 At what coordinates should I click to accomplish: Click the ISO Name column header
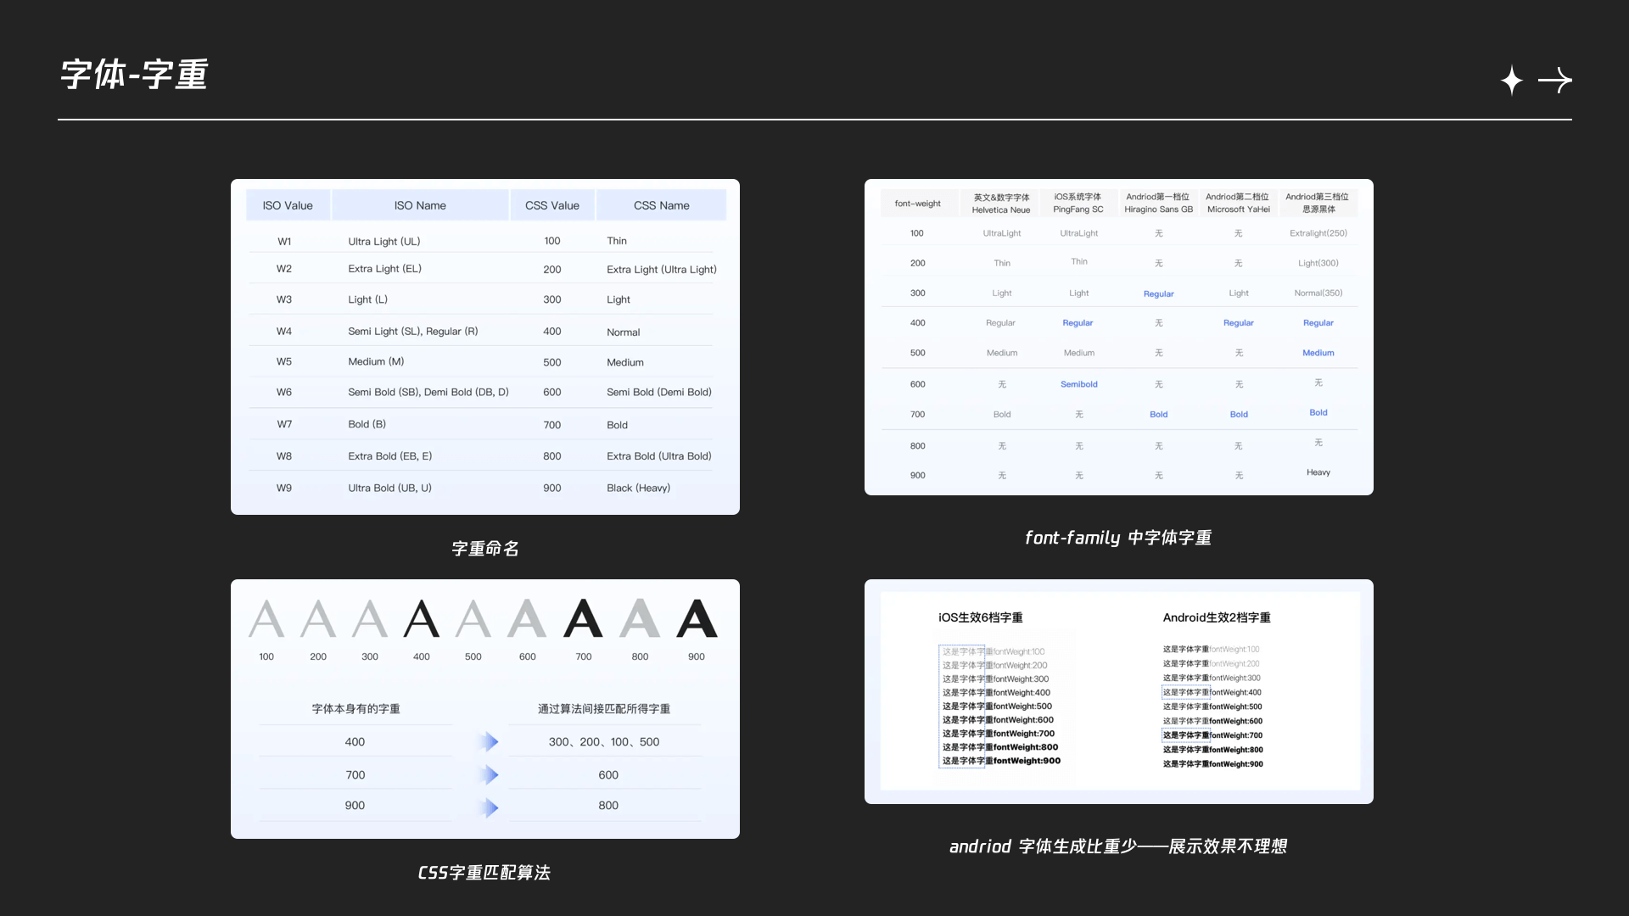pyautogui.click(x=420, y=205)
